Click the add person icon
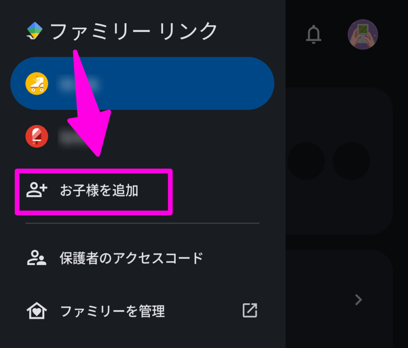 pyautogui.click(x=37, y=190)
